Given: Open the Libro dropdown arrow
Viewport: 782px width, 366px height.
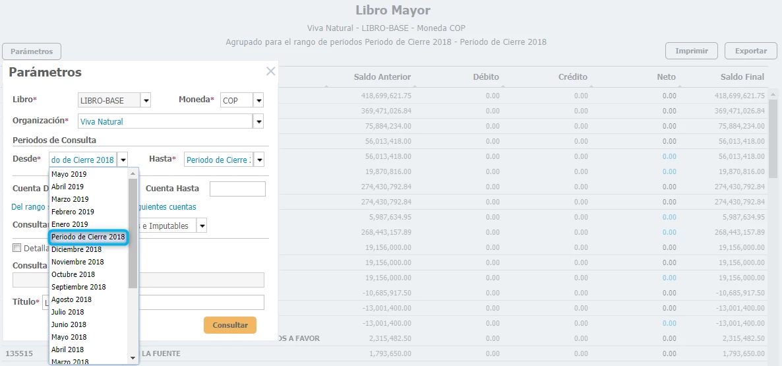Looking at the screenshot, I should point(146,100).
